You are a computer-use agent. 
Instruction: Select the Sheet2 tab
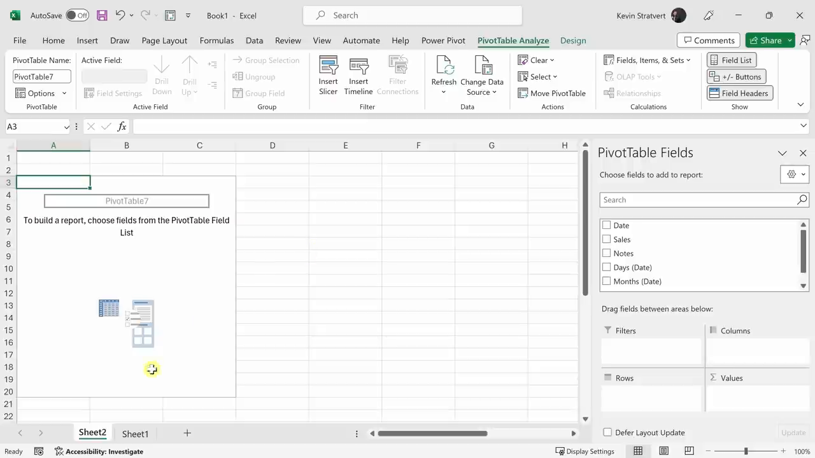92,433
